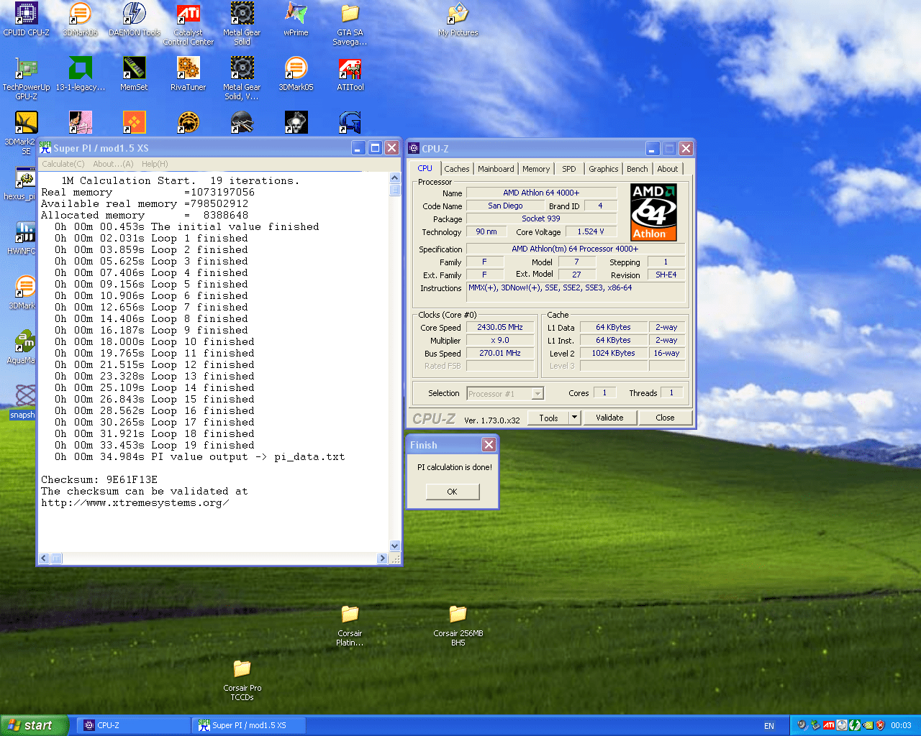Launch the blue G shortcut icon
Screen dimensions: 921x736
350,122
